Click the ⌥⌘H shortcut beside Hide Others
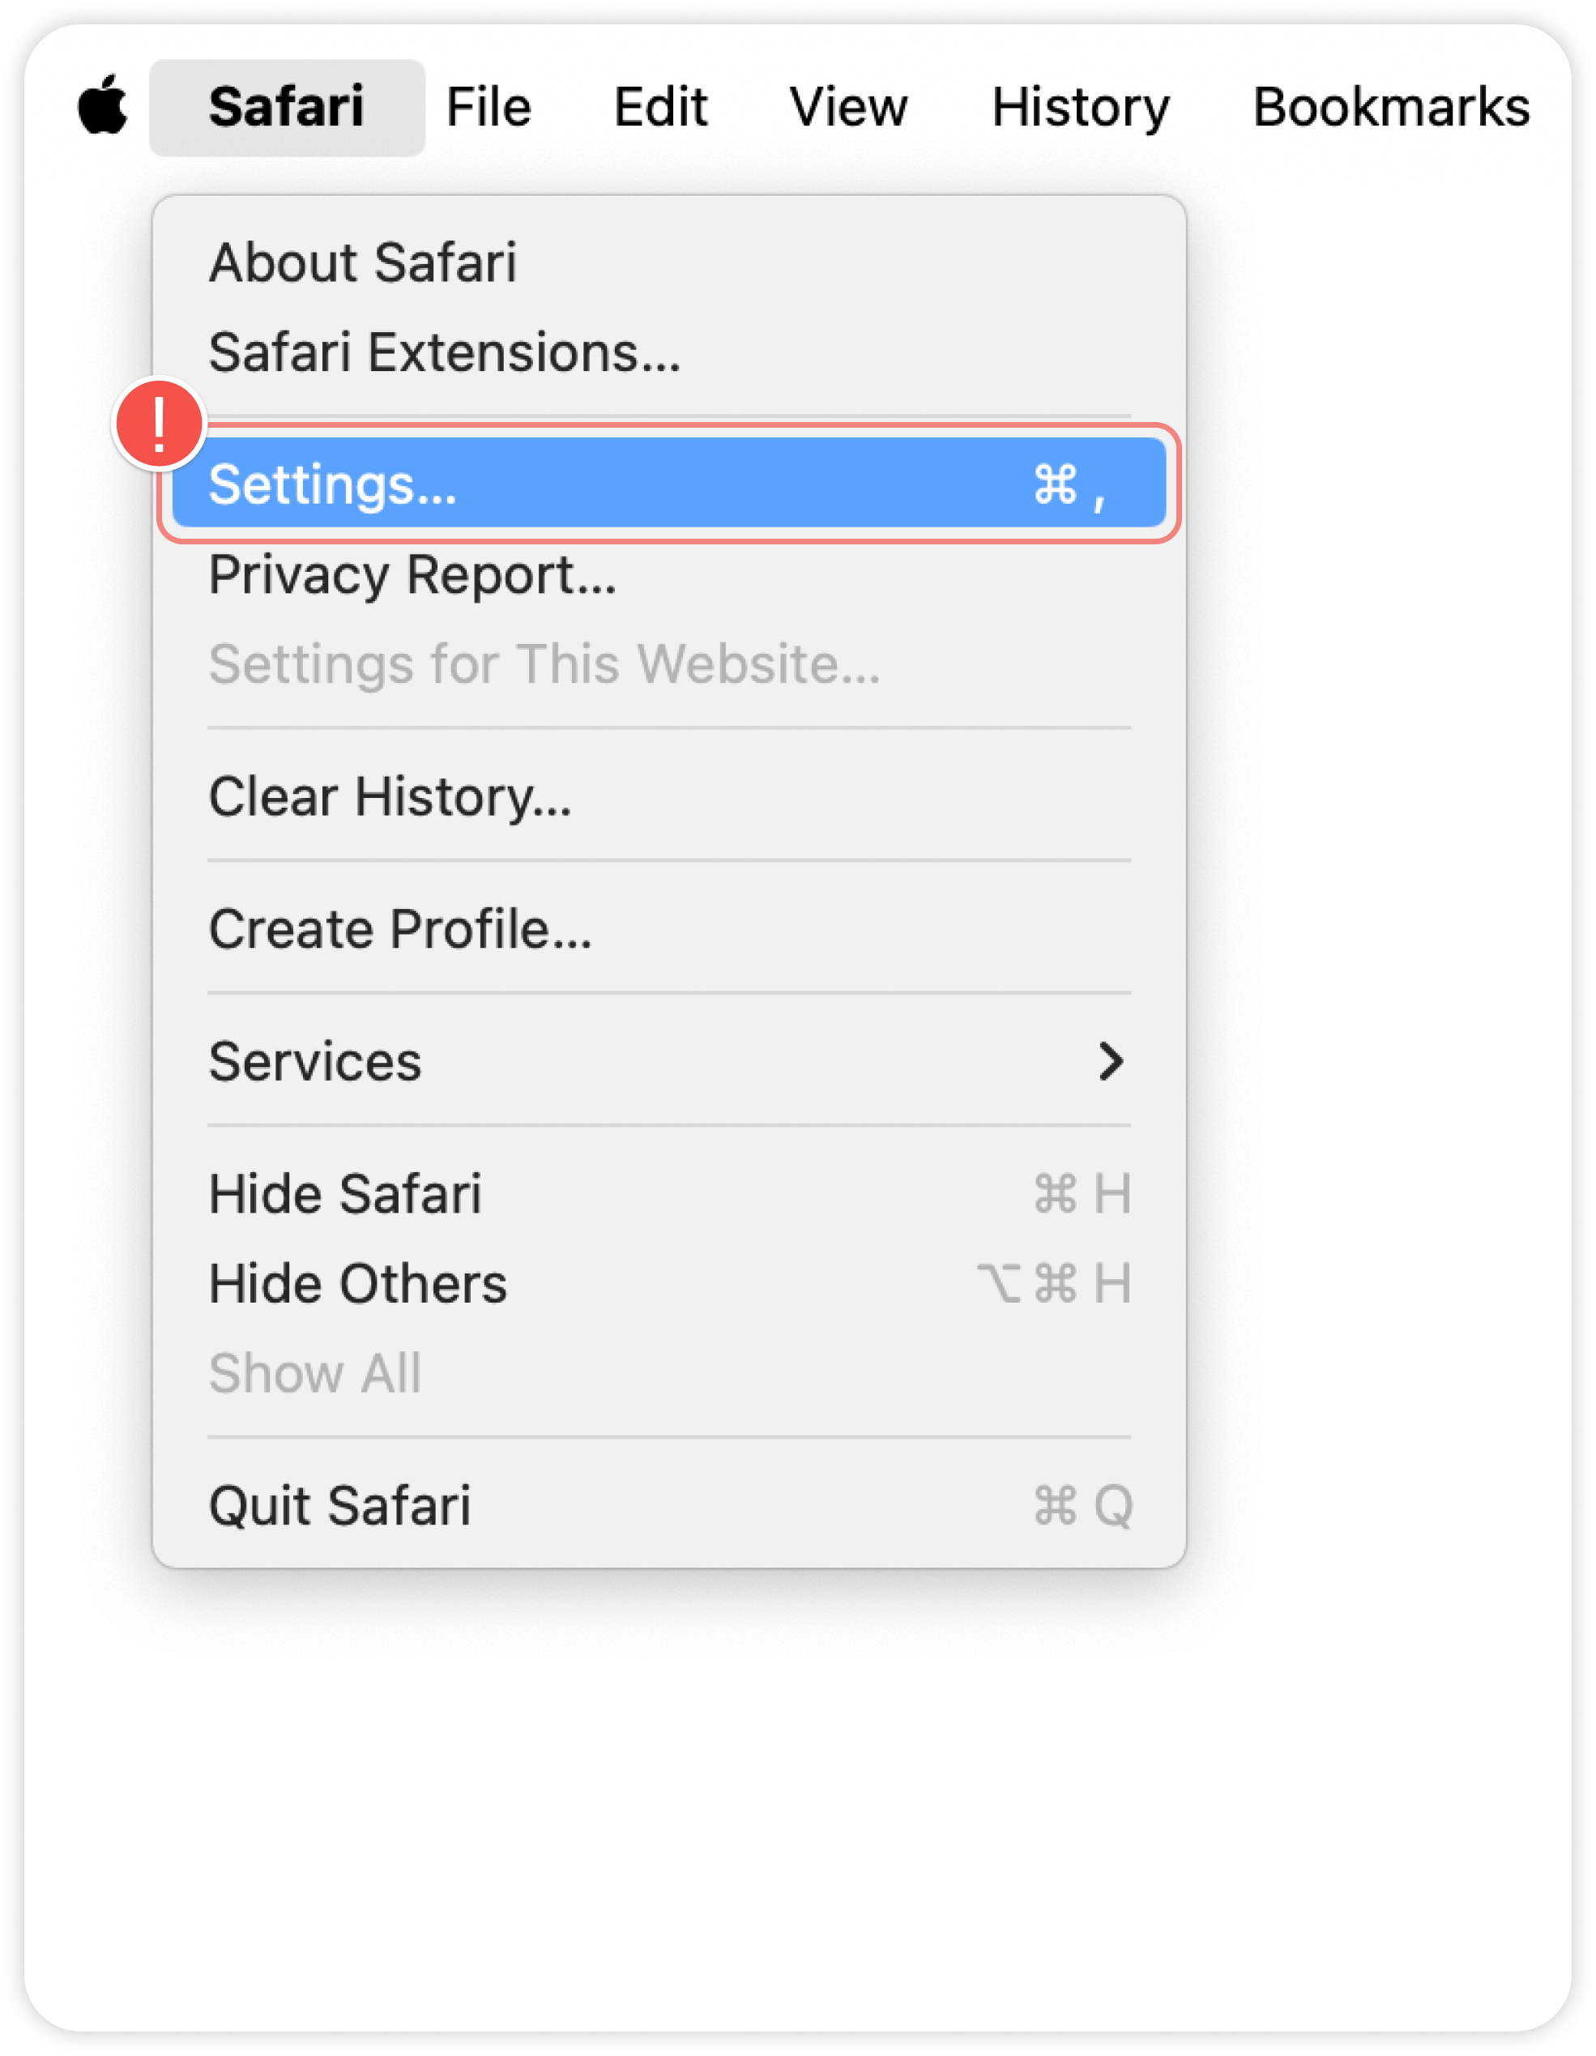 coord(1057,1282)
